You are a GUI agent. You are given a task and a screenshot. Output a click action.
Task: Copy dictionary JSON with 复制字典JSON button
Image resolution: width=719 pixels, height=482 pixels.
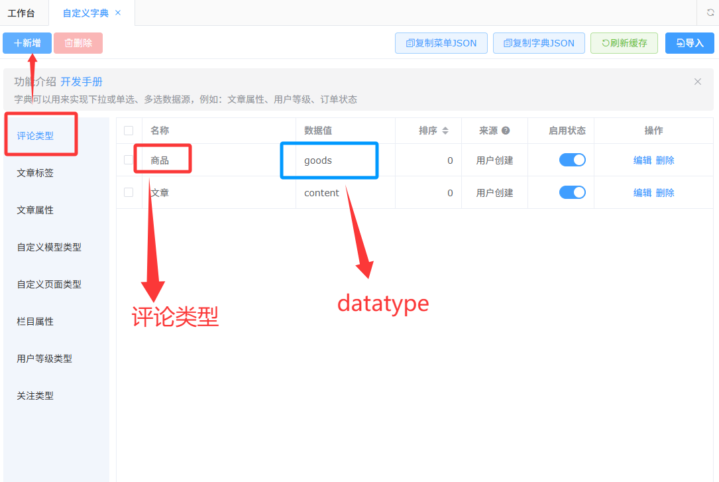539,43
